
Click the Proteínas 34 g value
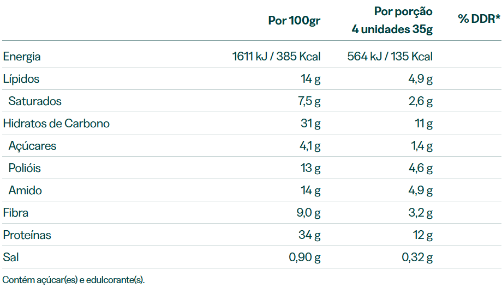point(309,235)
